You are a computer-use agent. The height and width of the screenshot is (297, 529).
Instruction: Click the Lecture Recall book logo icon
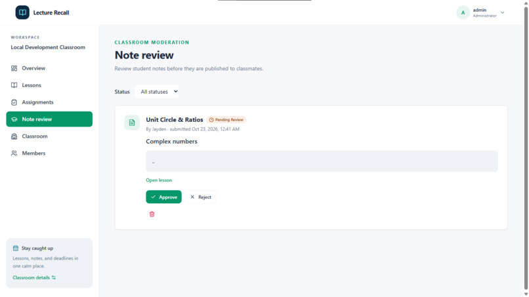[22, 12]
